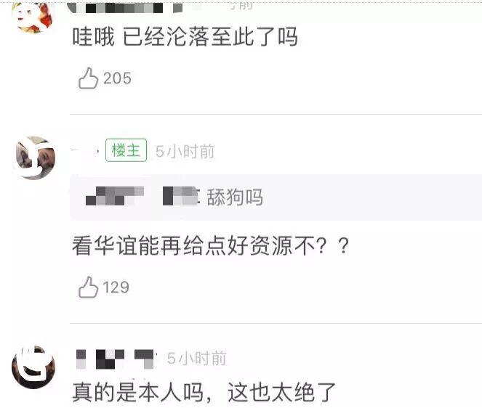Click the partially visible timestamp at top
The image size is (482, 408).
(241, 6)
